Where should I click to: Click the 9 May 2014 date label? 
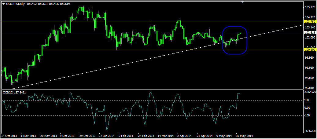(224, 136)
